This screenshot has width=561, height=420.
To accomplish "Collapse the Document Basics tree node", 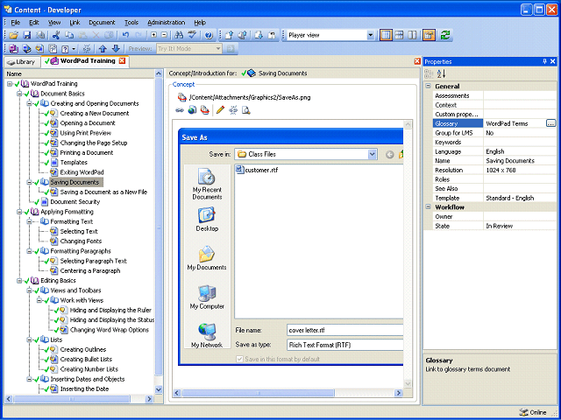I will click(19, 94).
